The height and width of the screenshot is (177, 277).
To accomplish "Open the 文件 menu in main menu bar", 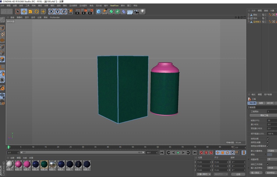I will pos(2,6).
